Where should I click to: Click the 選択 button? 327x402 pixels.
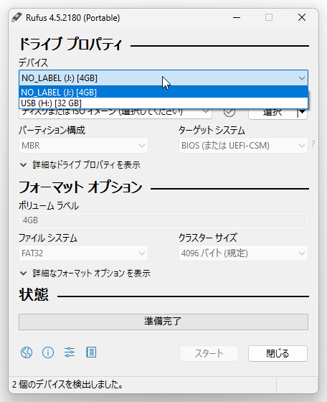tap(272, 112)
